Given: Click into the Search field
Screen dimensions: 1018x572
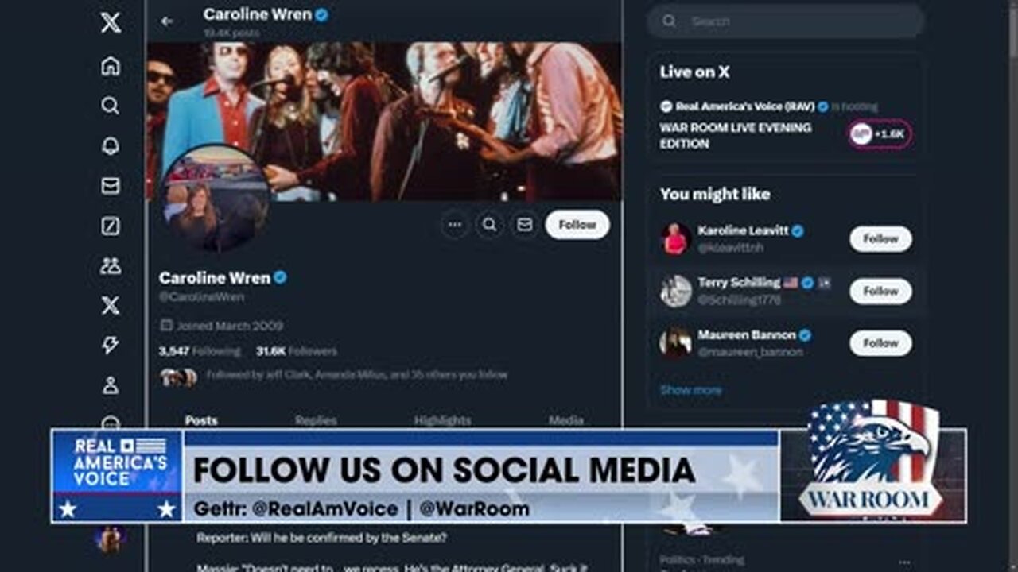Looking at the screenshot, I should coord(786,21).
